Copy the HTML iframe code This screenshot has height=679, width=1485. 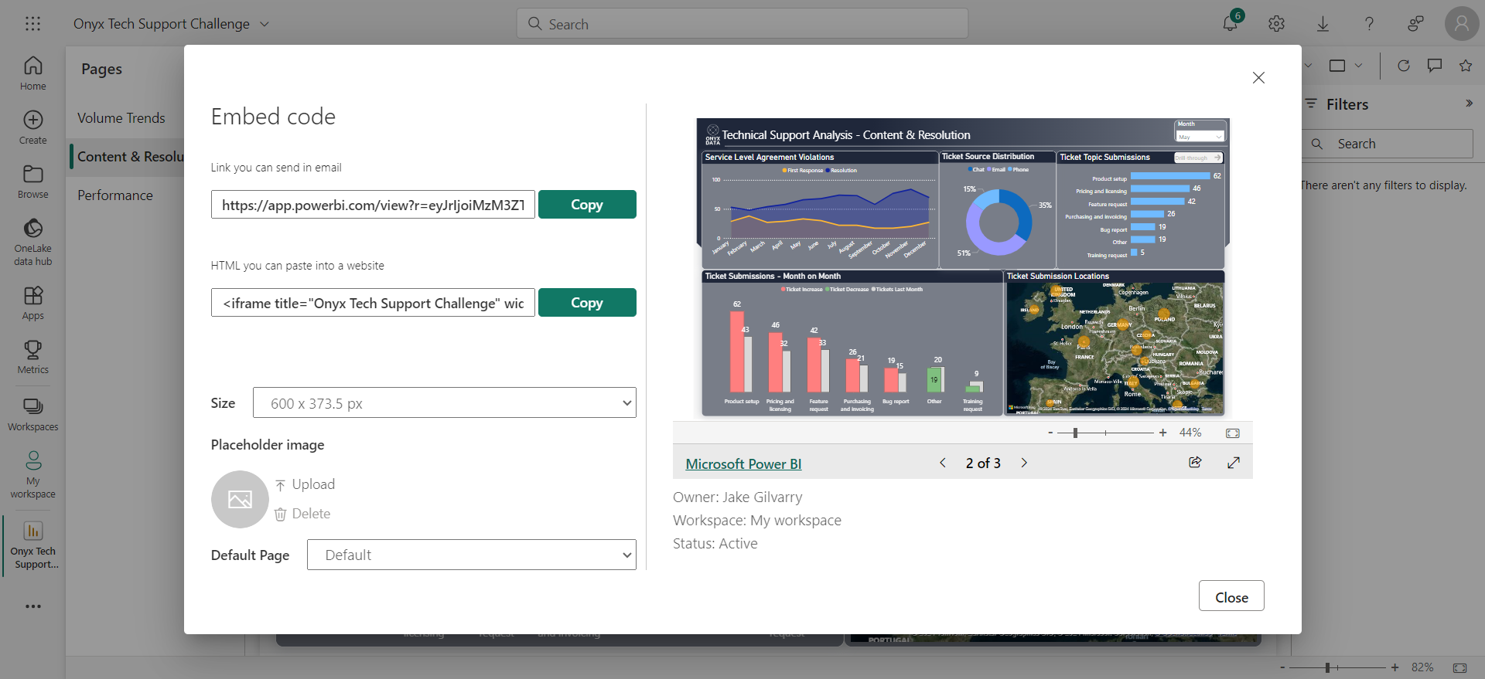pos(587,303)
